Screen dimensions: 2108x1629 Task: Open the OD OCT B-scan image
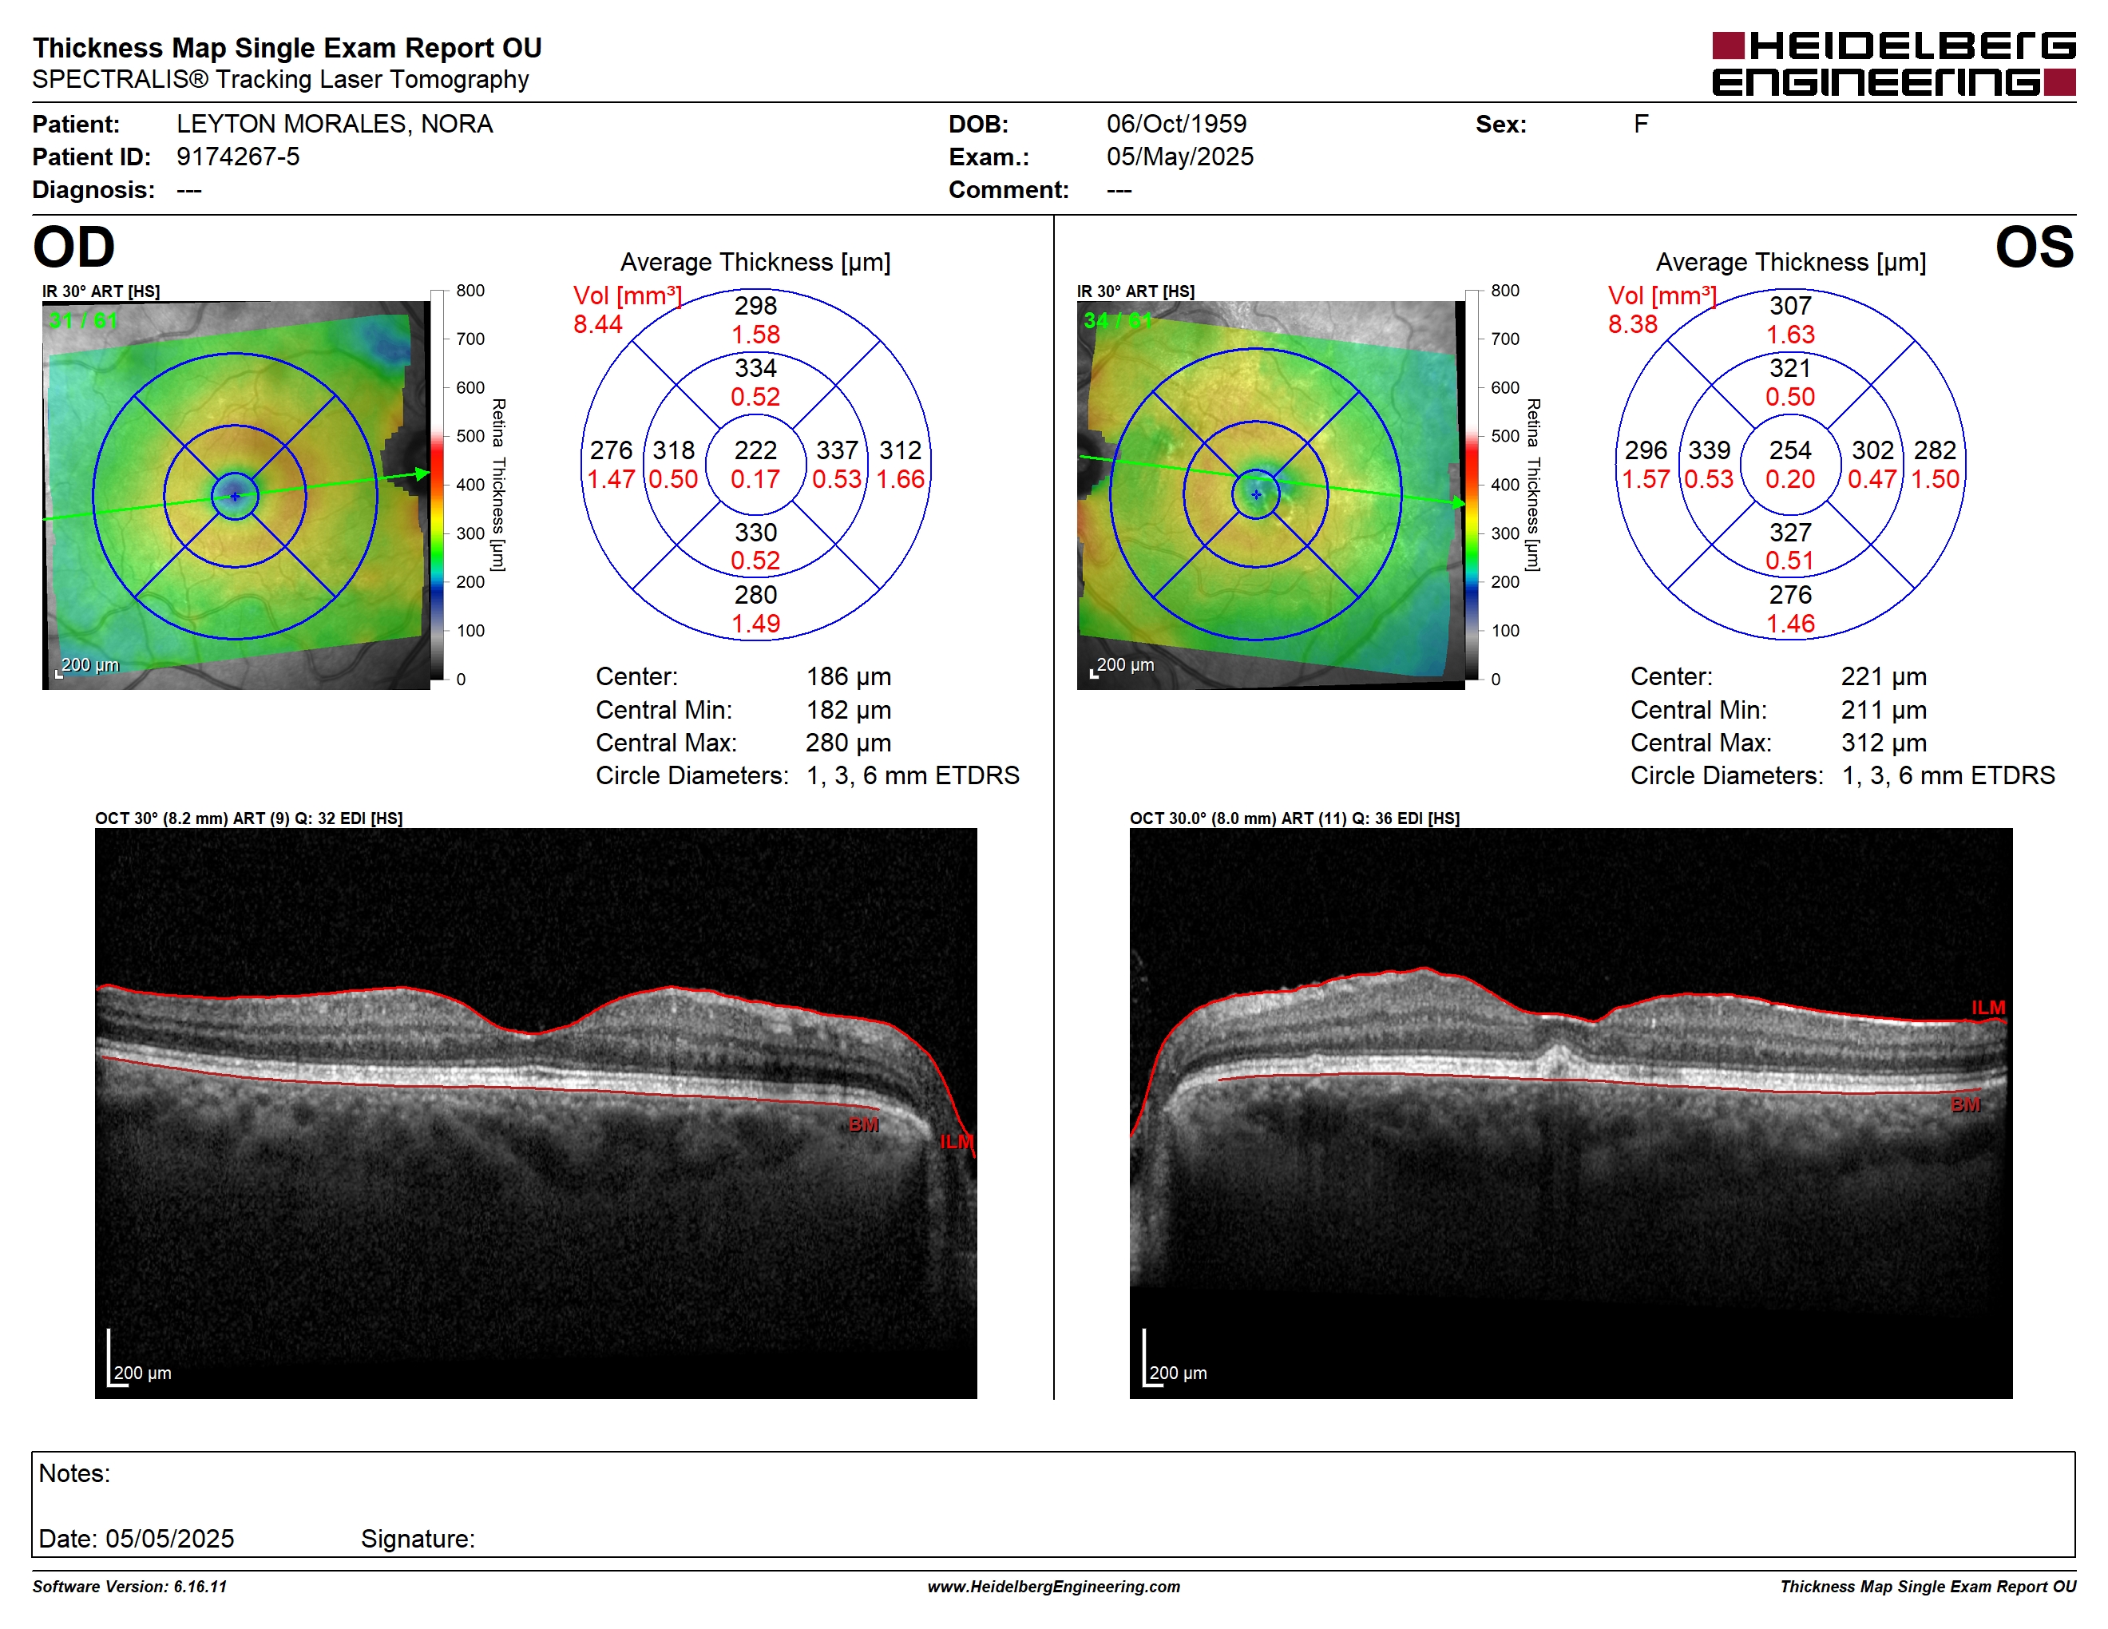[x=536, y=1112]
